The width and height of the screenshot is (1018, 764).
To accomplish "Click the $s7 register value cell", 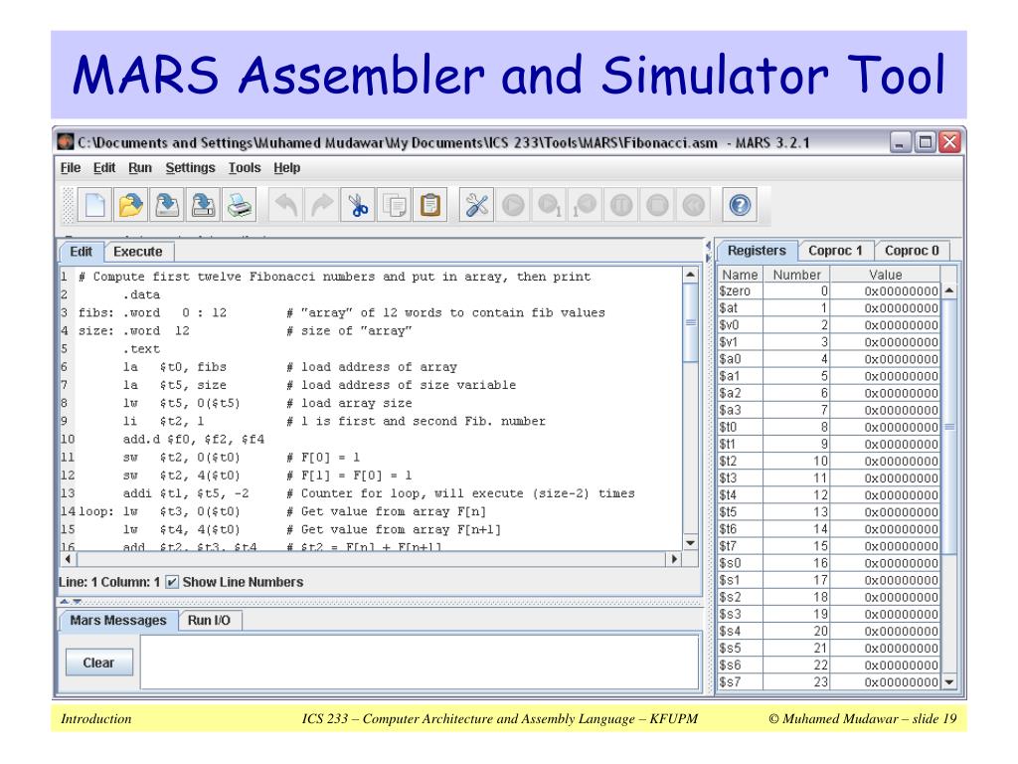I will (885, 682).
